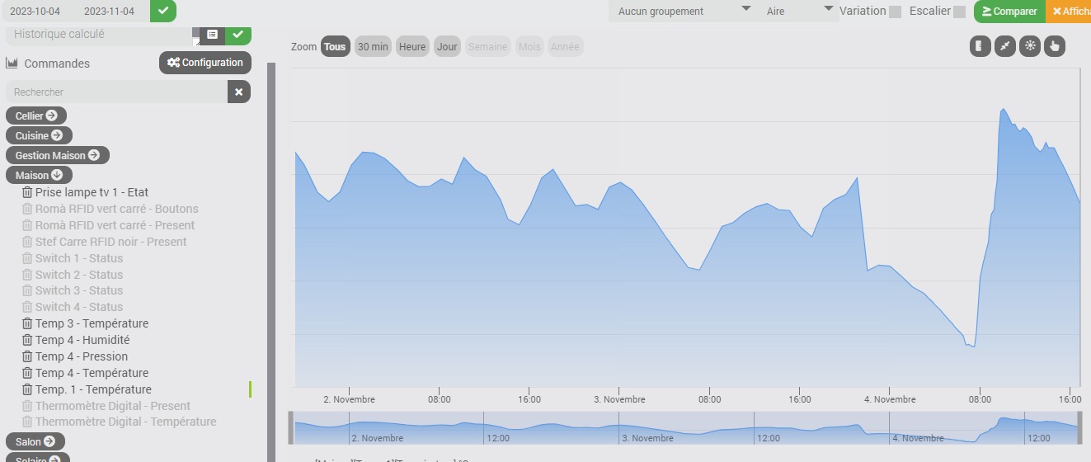Click the navigator's right range handle
Viewport: 1091px width, 462px height.
click(x=1079, y=427)
